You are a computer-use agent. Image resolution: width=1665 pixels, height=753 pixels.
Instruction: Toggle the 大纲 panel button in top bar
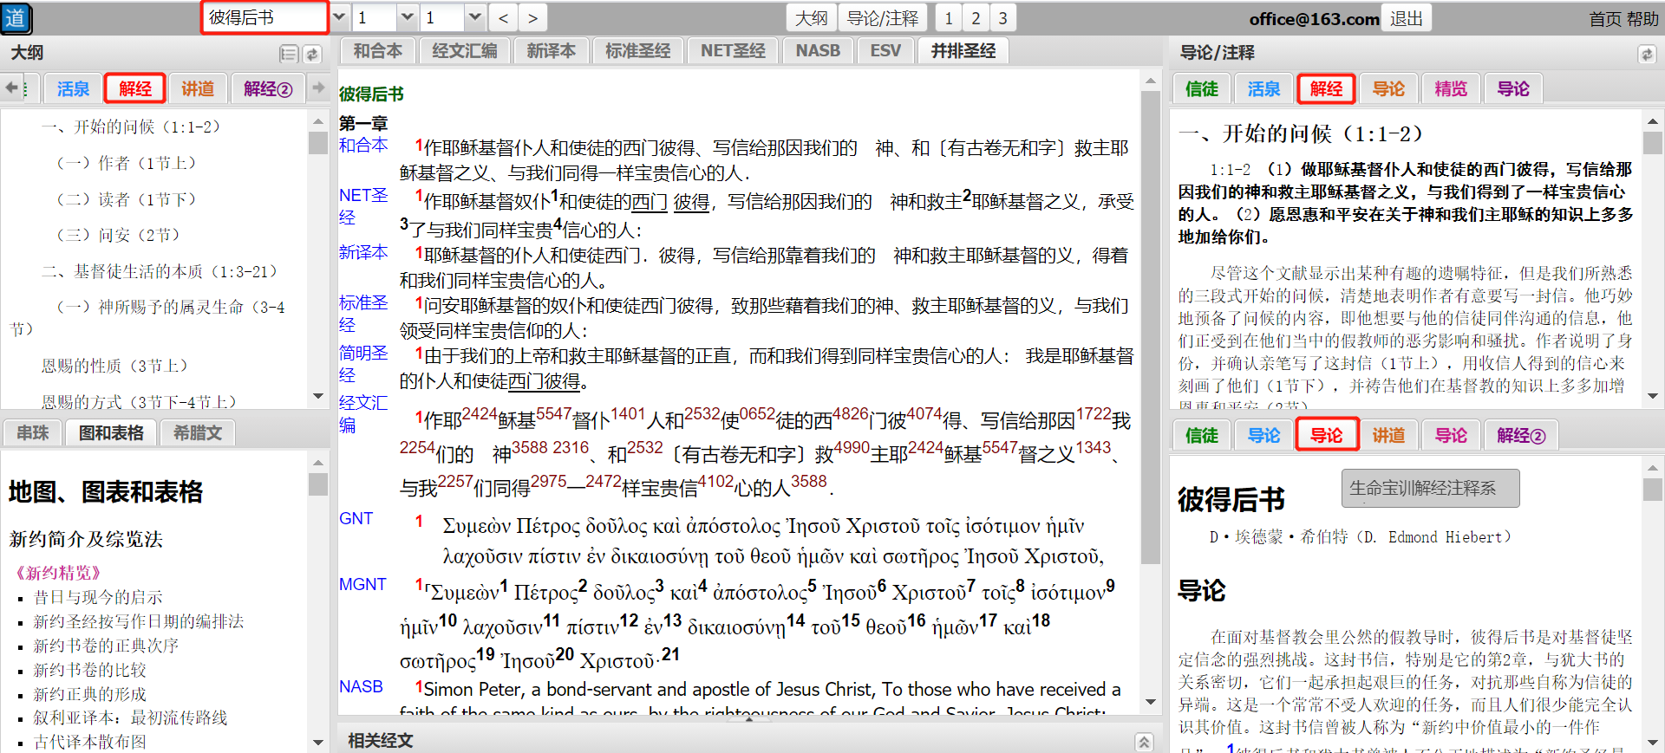tap(811, 18)
